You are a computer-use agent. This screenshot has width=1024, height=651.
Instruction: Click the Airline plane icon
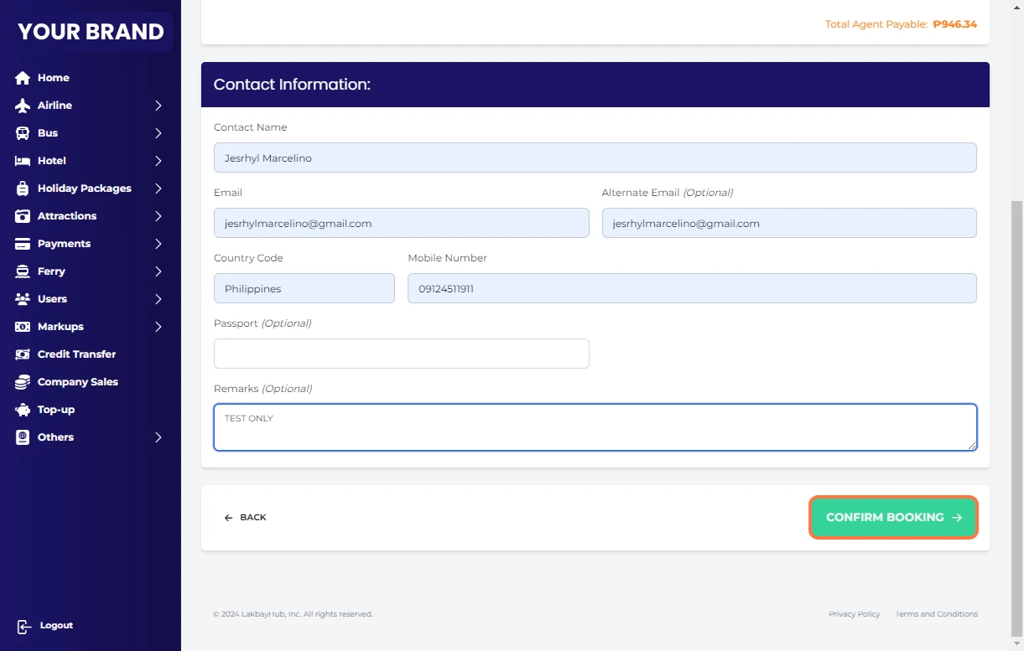[x=23, y=106]
